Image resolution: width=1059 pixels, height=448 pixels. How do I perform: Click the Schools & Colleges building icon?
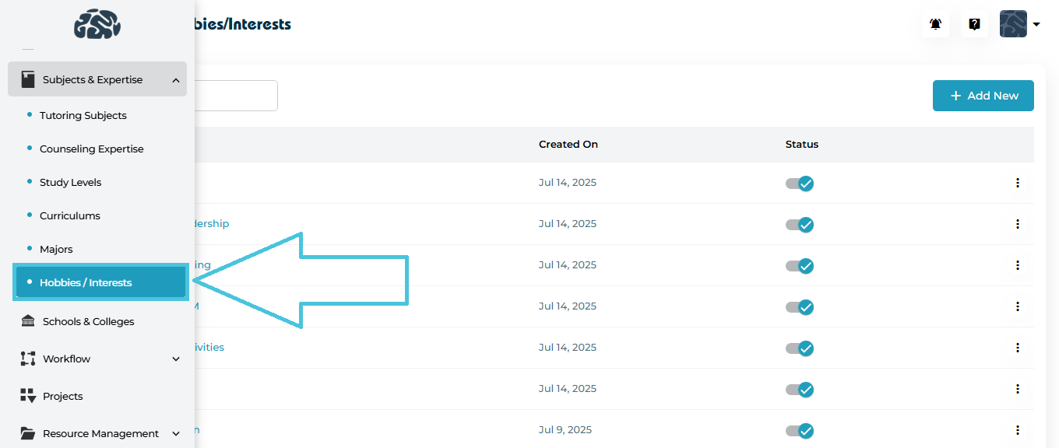(x=28, y=321)
